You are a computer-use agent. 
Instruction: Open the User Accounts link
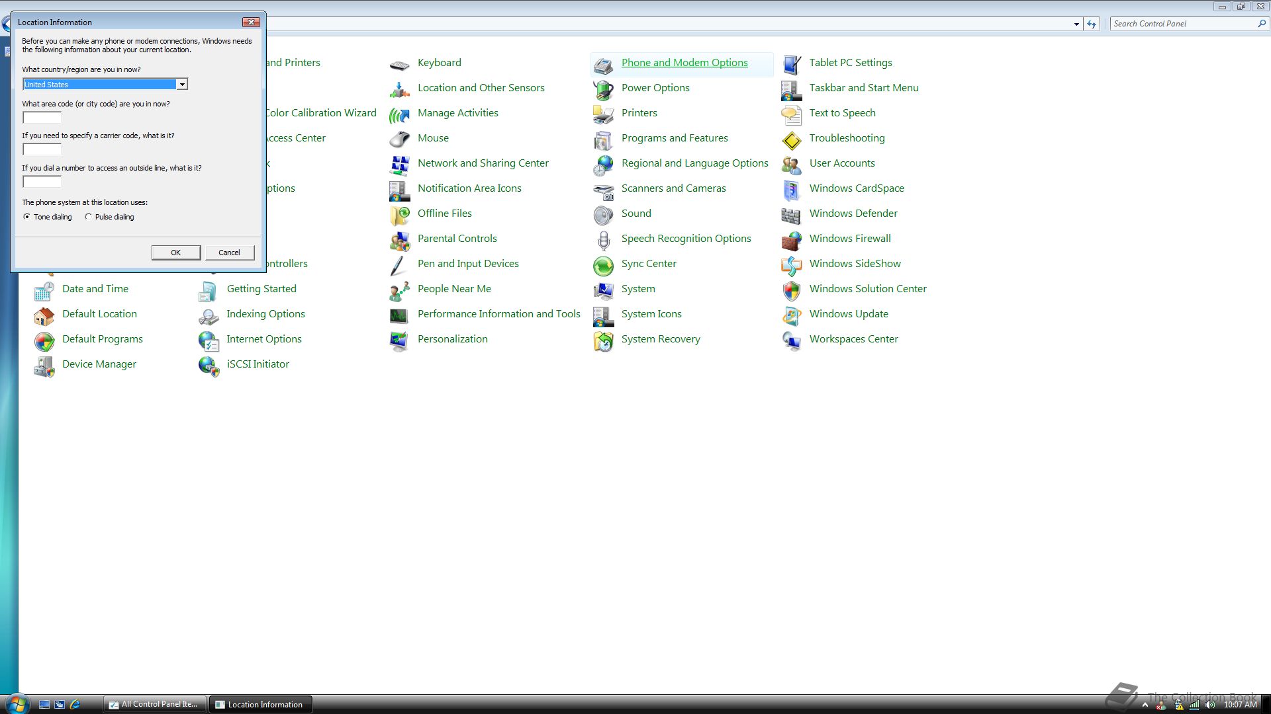coord(842,163)
